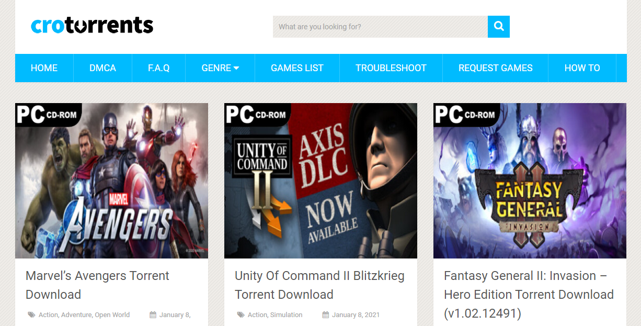This screenshot has height=326, width=641.
Task: Open the GAMES LIST page
Action: click(x=297, y=68)
